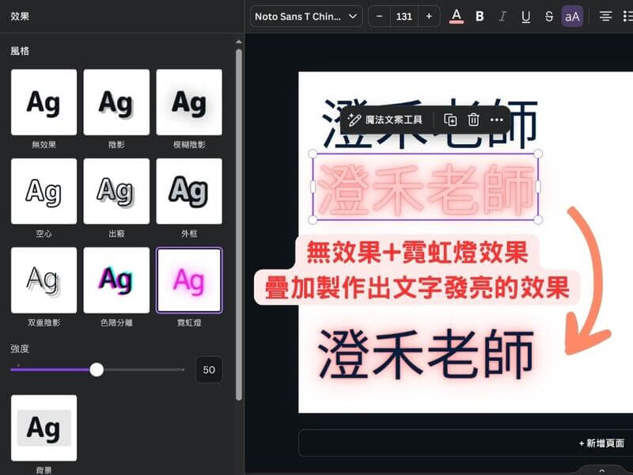The height and width of the screenshot is (475, 633).
Task: Open the 魔法文案工具 magic write tool
Action: click(x=386, y=120)
